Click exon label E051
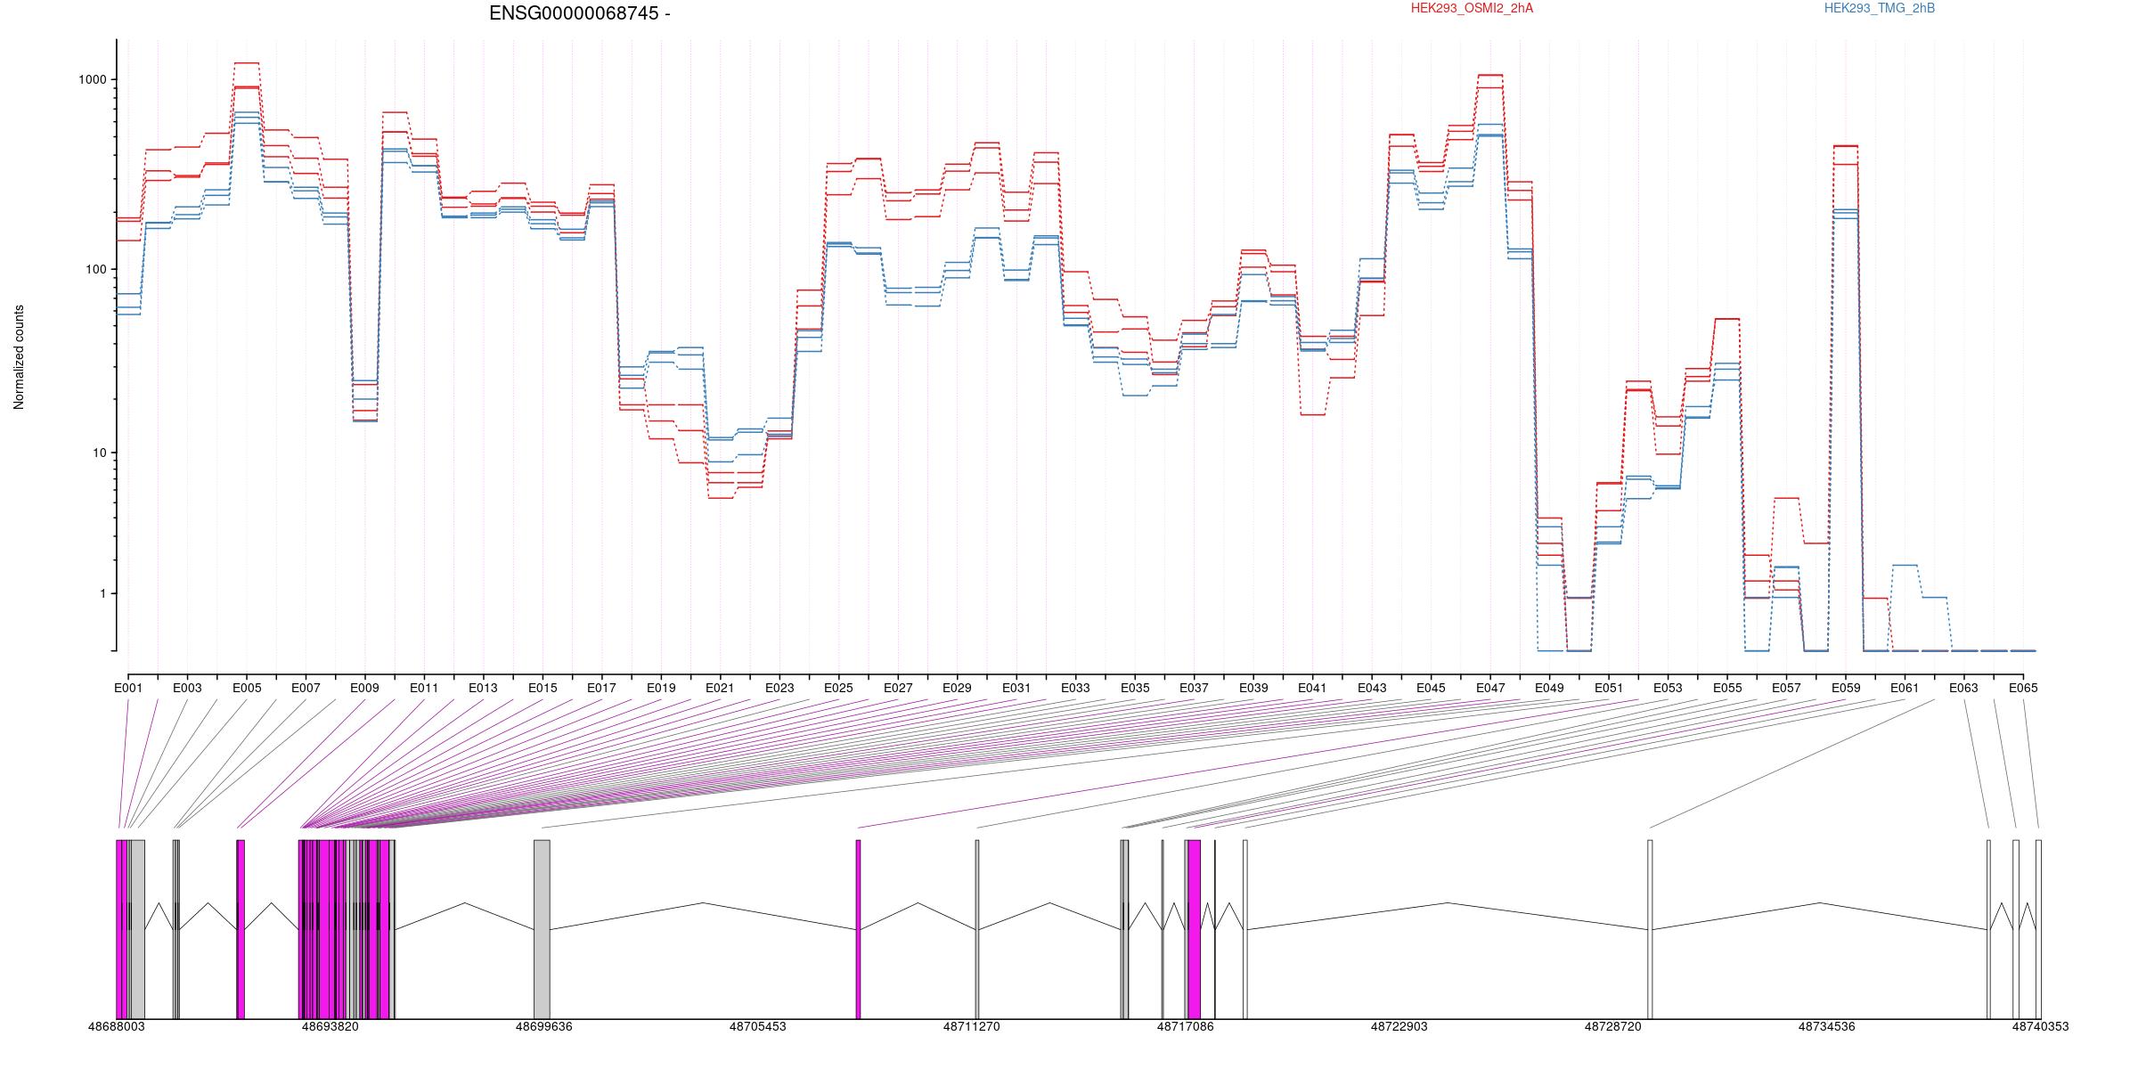The width and height of the screenshot is (2138, 1069). 1609,688
